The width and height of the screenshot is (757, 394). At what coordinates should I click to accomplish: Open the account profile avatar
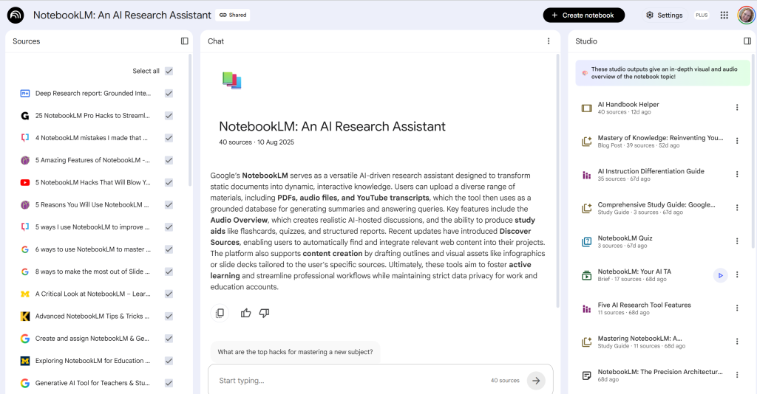[747, 15]
